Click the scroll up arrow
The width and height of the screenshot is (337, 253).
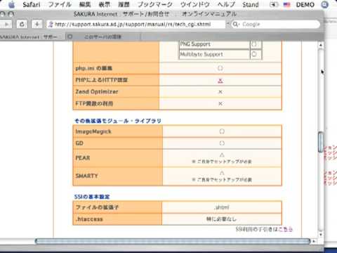click(x=321, y=45)
